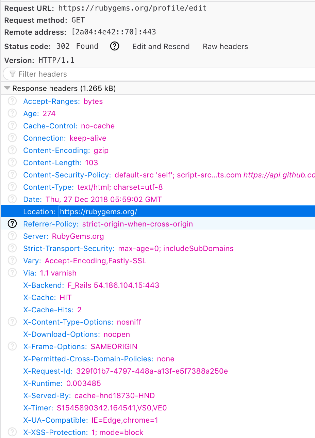Click help icon for Date header
Screen dimensions: 315x438
click(x=12, y=199)
